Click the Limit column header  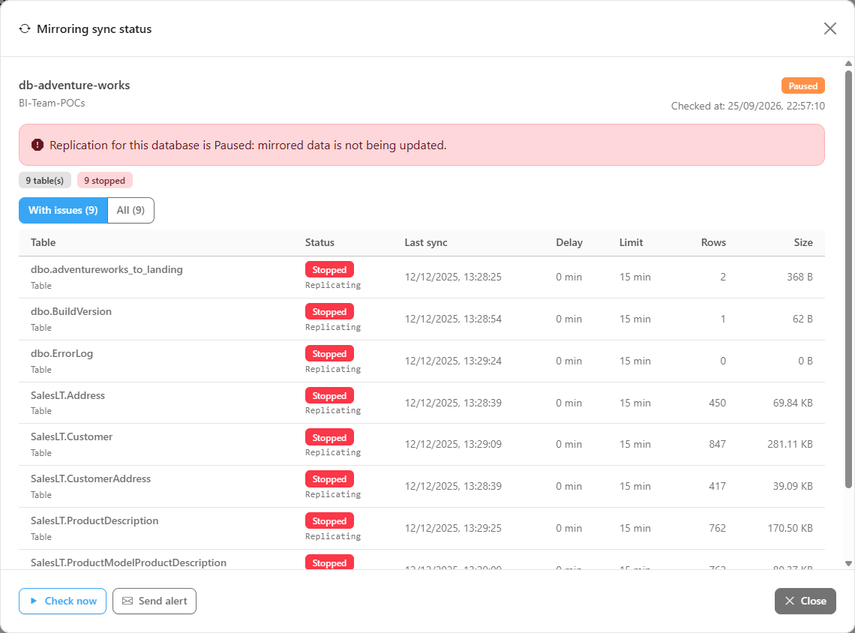(x=631, y=242)
